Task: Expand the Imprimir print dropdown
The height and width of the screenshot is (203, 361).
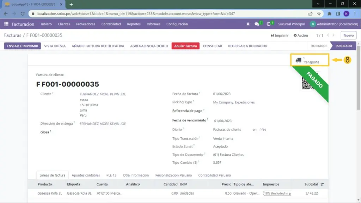Action: click(280, 35)
